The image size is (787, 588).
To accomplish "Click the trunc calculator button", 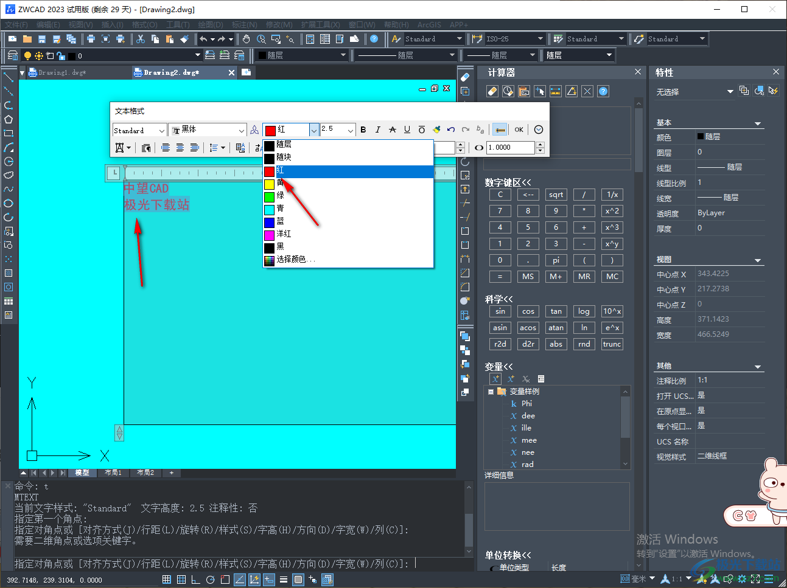I will pyautogui.click(x=612, y=344).
